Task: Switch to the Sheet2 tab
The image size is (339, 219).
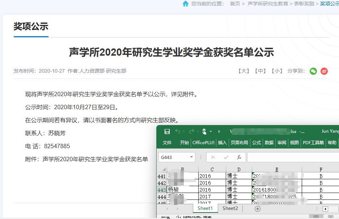Action: [x=230, y=209]
